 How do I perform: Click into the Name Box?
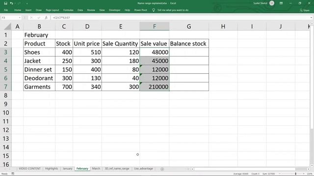(10, 18)
